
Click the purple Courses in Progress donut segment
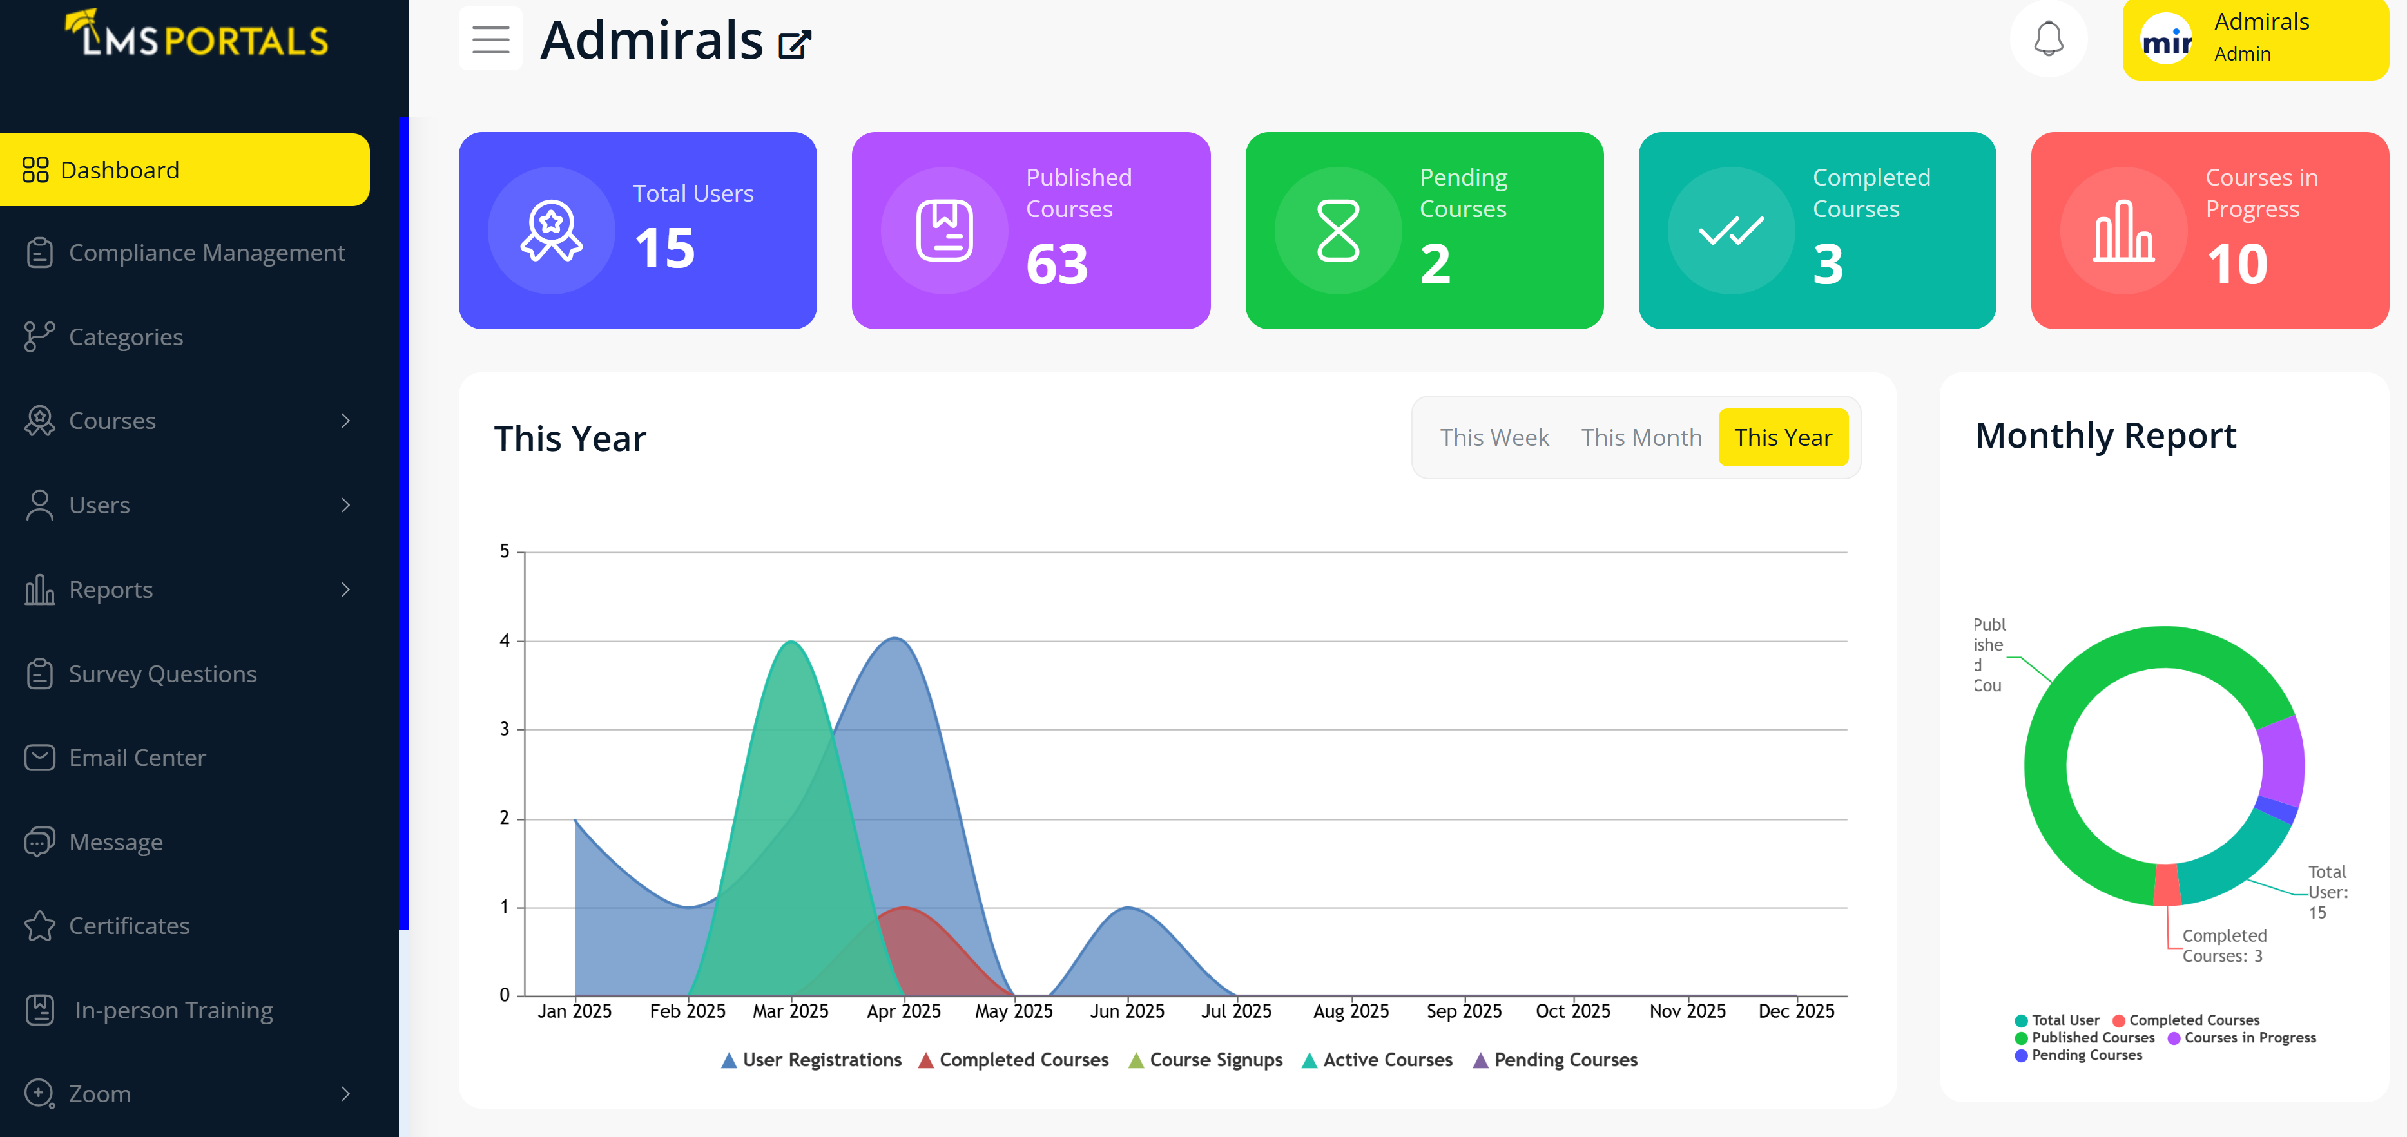[2281, 761]
